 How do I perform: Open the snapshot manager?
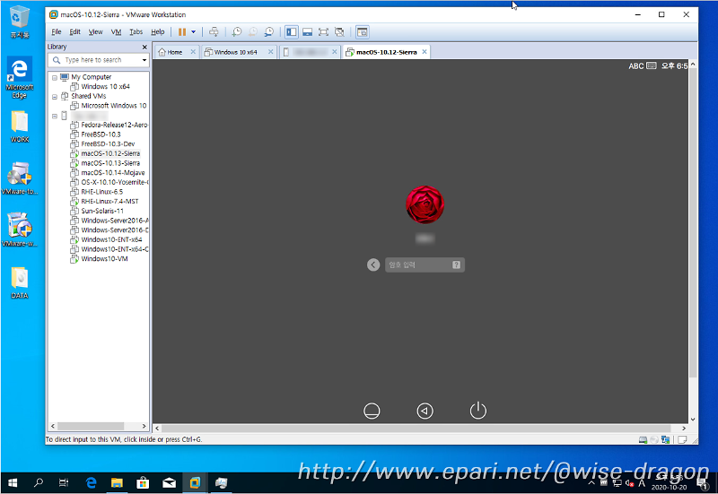268,32
